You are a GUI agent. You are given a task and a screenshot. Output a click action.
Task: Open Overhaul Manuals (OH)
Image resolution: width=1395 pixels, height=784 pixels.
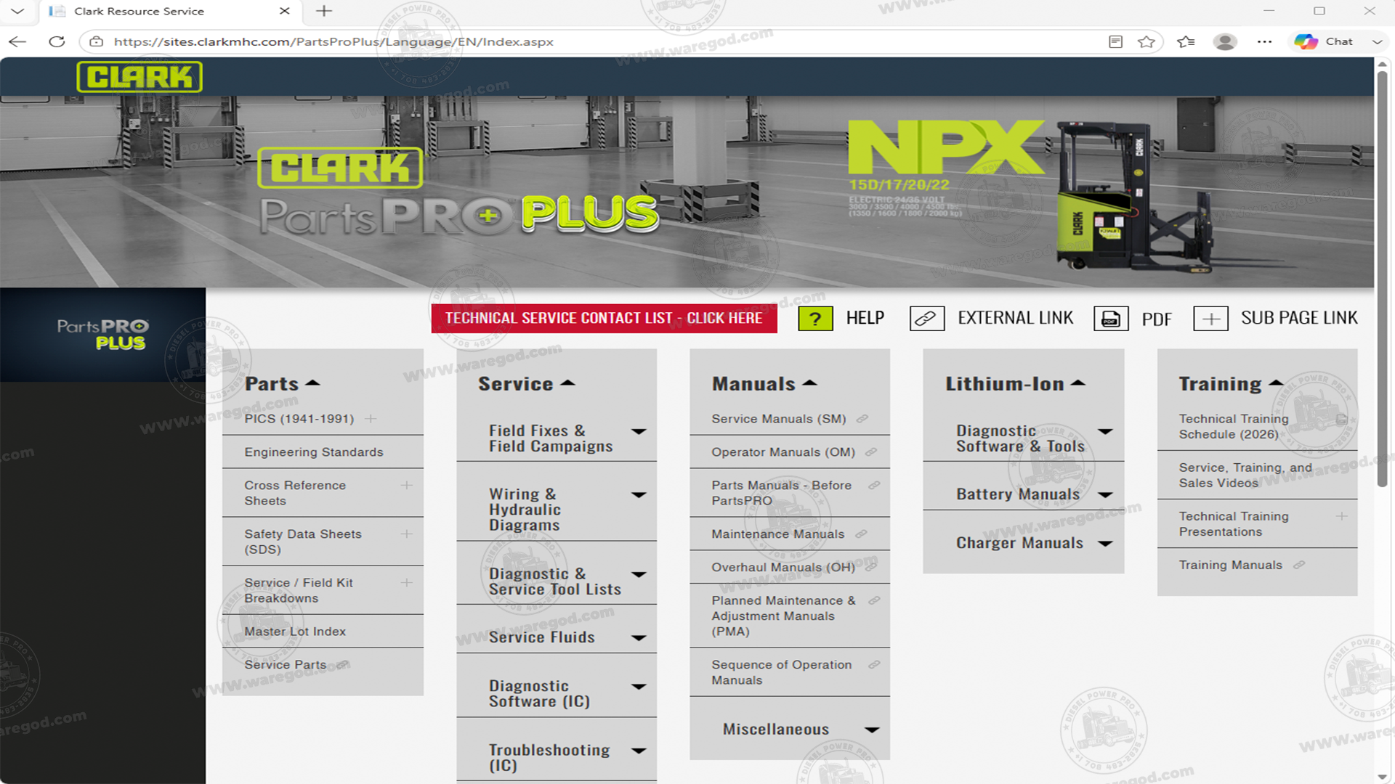783,567
